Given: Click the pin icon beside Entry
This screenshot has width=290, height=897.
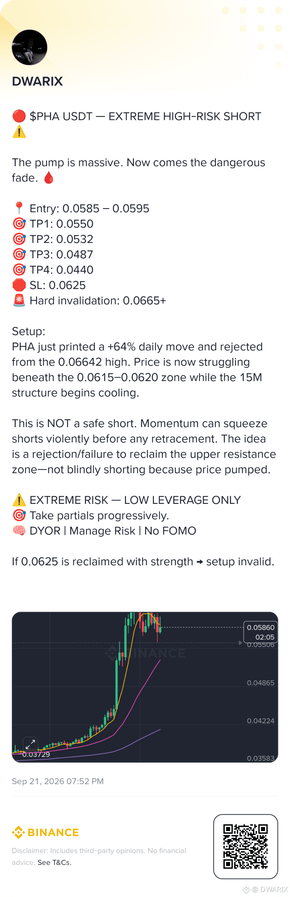Looking at the screenshot, I should coord(19,208).
